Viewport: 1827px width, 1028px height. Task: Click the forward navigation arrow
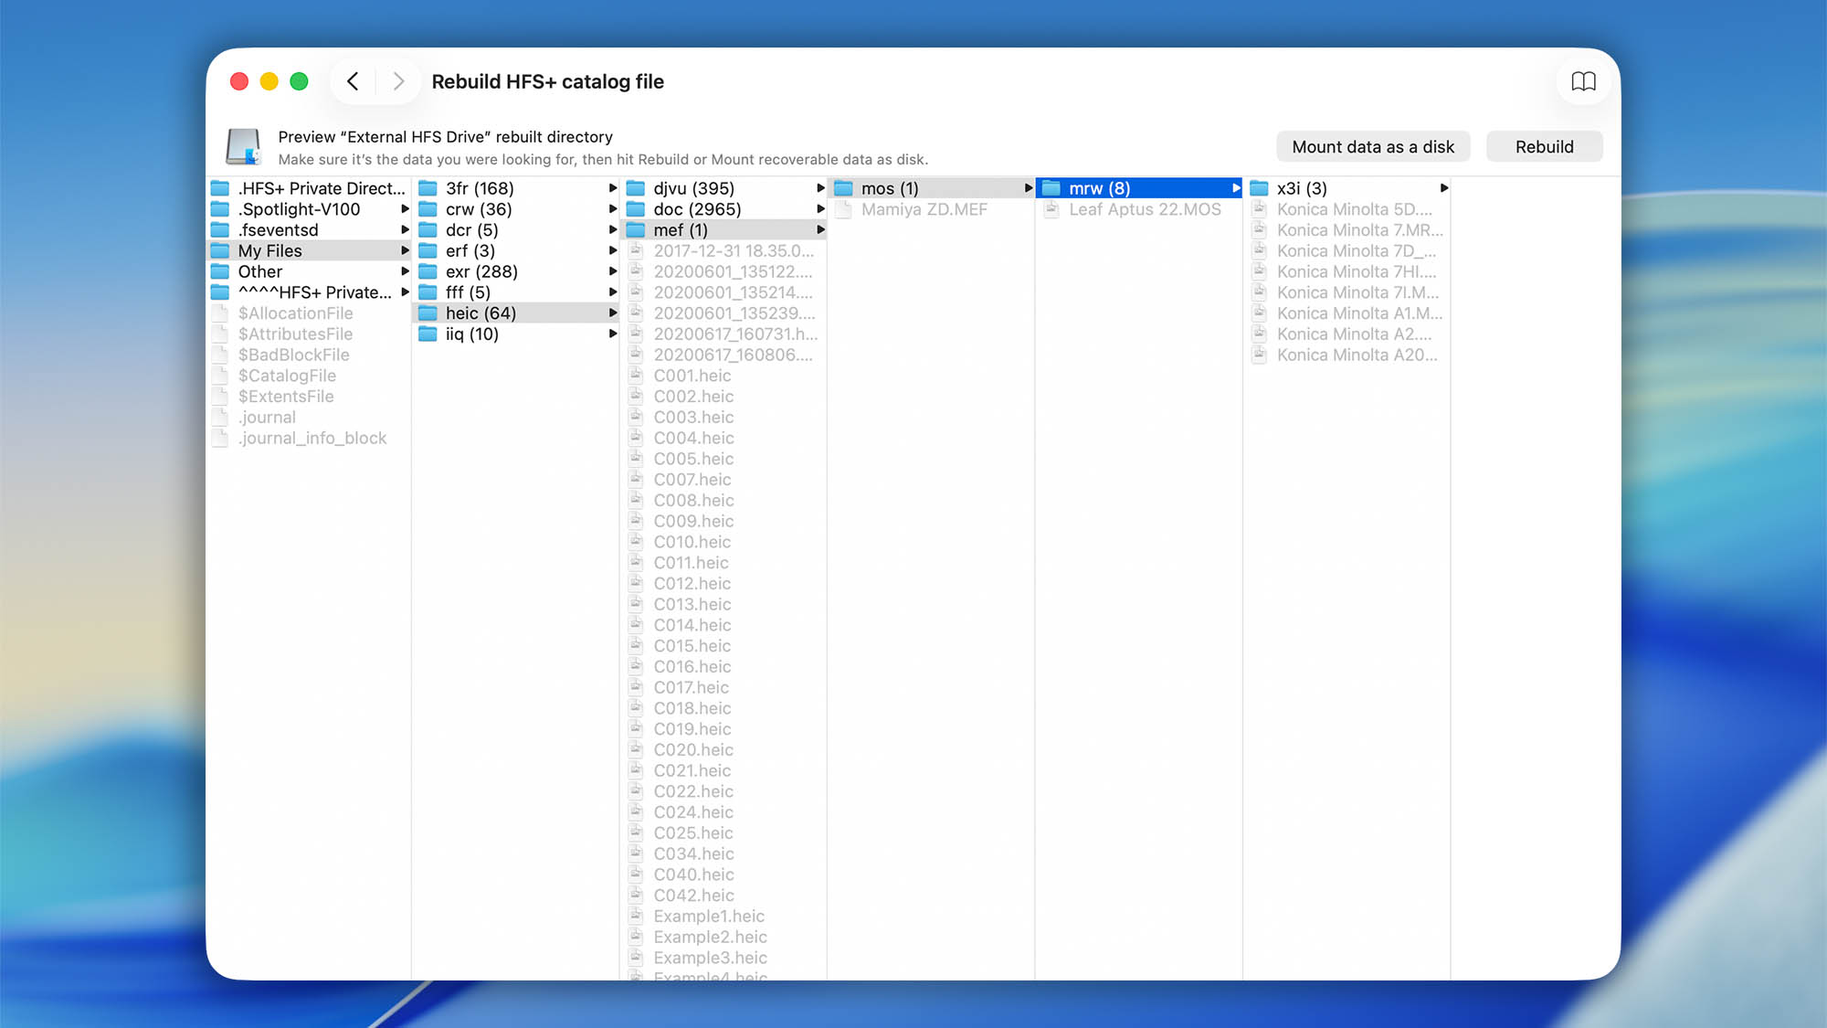point(397,81)
